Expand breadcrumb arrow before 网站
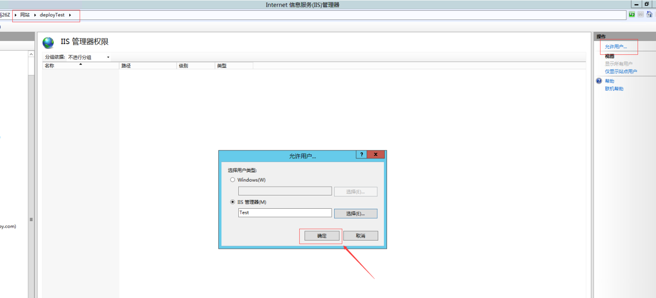The width and height of the screenshot is (656, 298). pyautogui.click(x=16, y=15)
